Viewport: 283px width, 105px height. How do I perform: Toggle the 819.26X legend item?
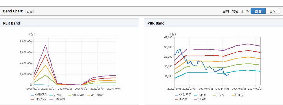(57, 99)
